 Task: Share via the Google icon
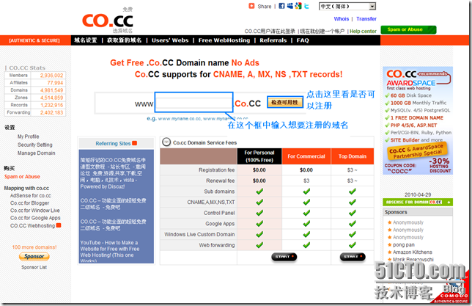(298, 6)
